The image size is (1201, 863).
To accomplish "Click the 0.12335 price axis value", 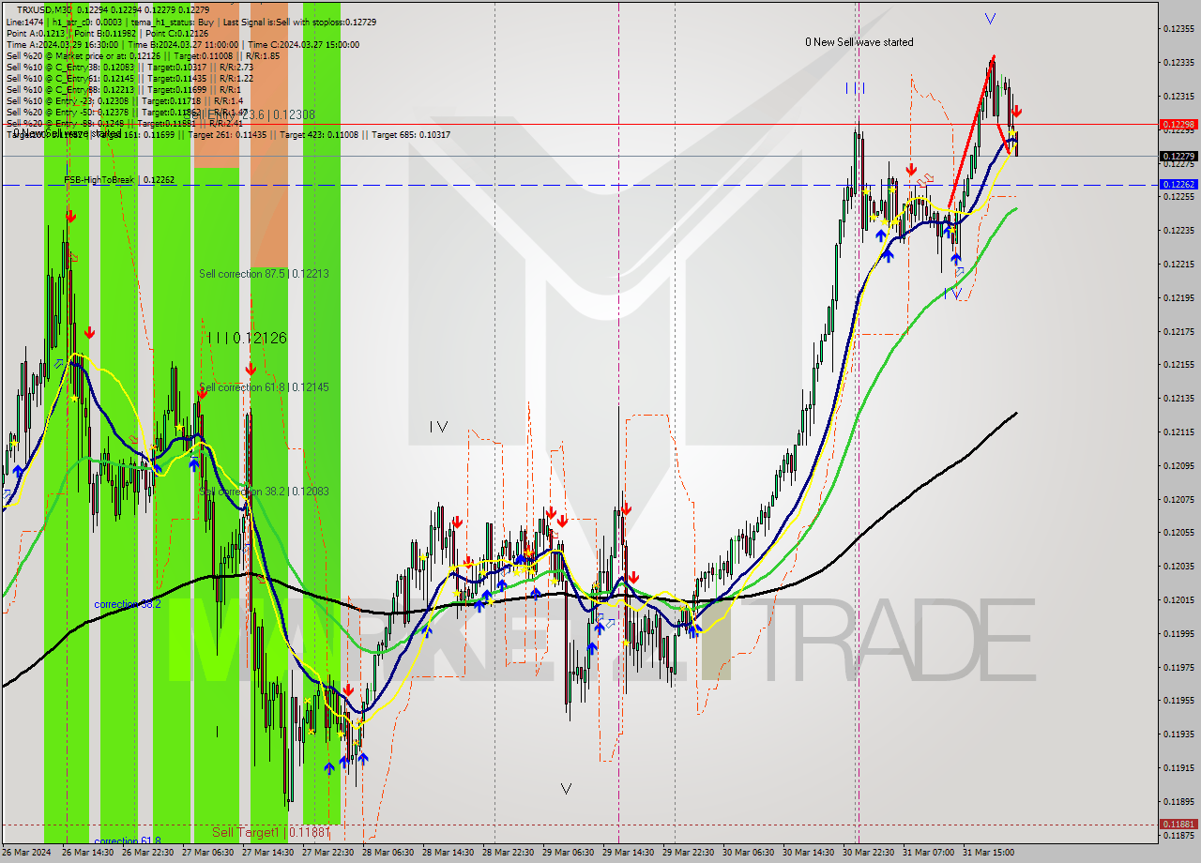I will click(1178, 62).
